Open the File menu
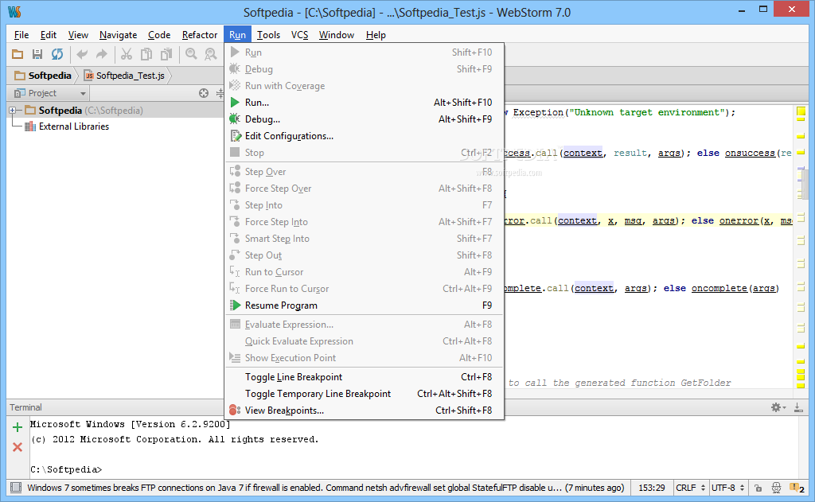 click(x=21, y=35)
